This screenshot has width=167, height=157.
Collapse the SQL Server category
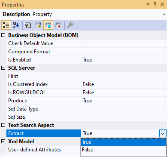click(3, 68)
